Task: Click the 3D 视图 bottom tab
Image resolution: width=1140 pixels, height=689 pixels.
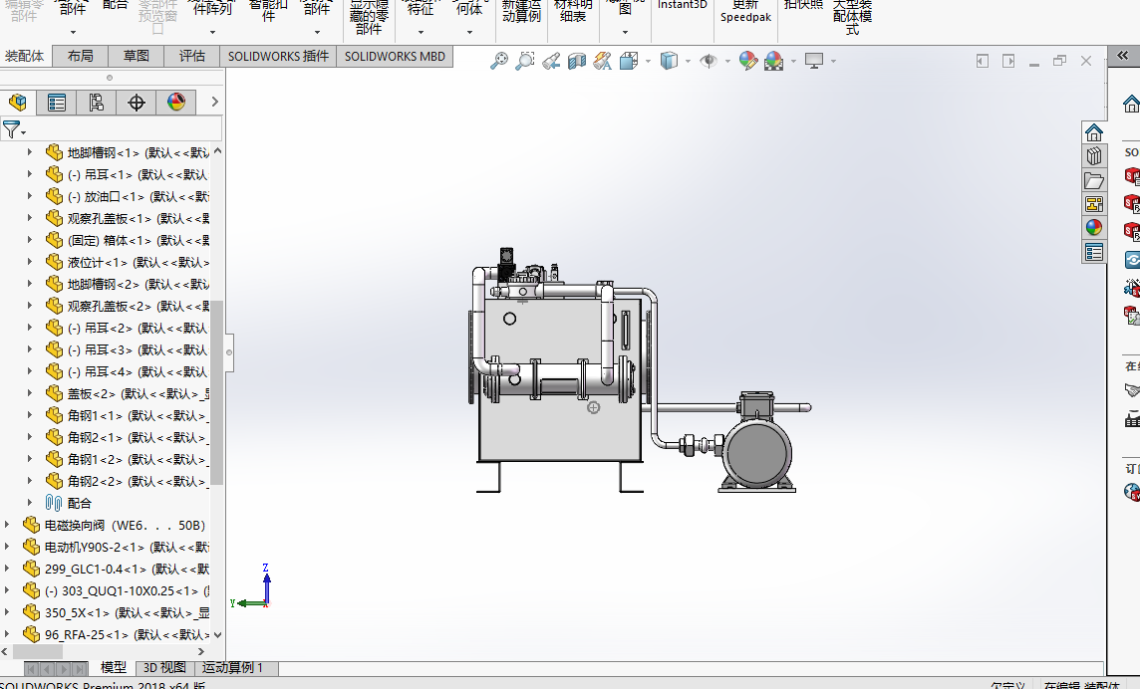Action: click(x=164, y=667)
